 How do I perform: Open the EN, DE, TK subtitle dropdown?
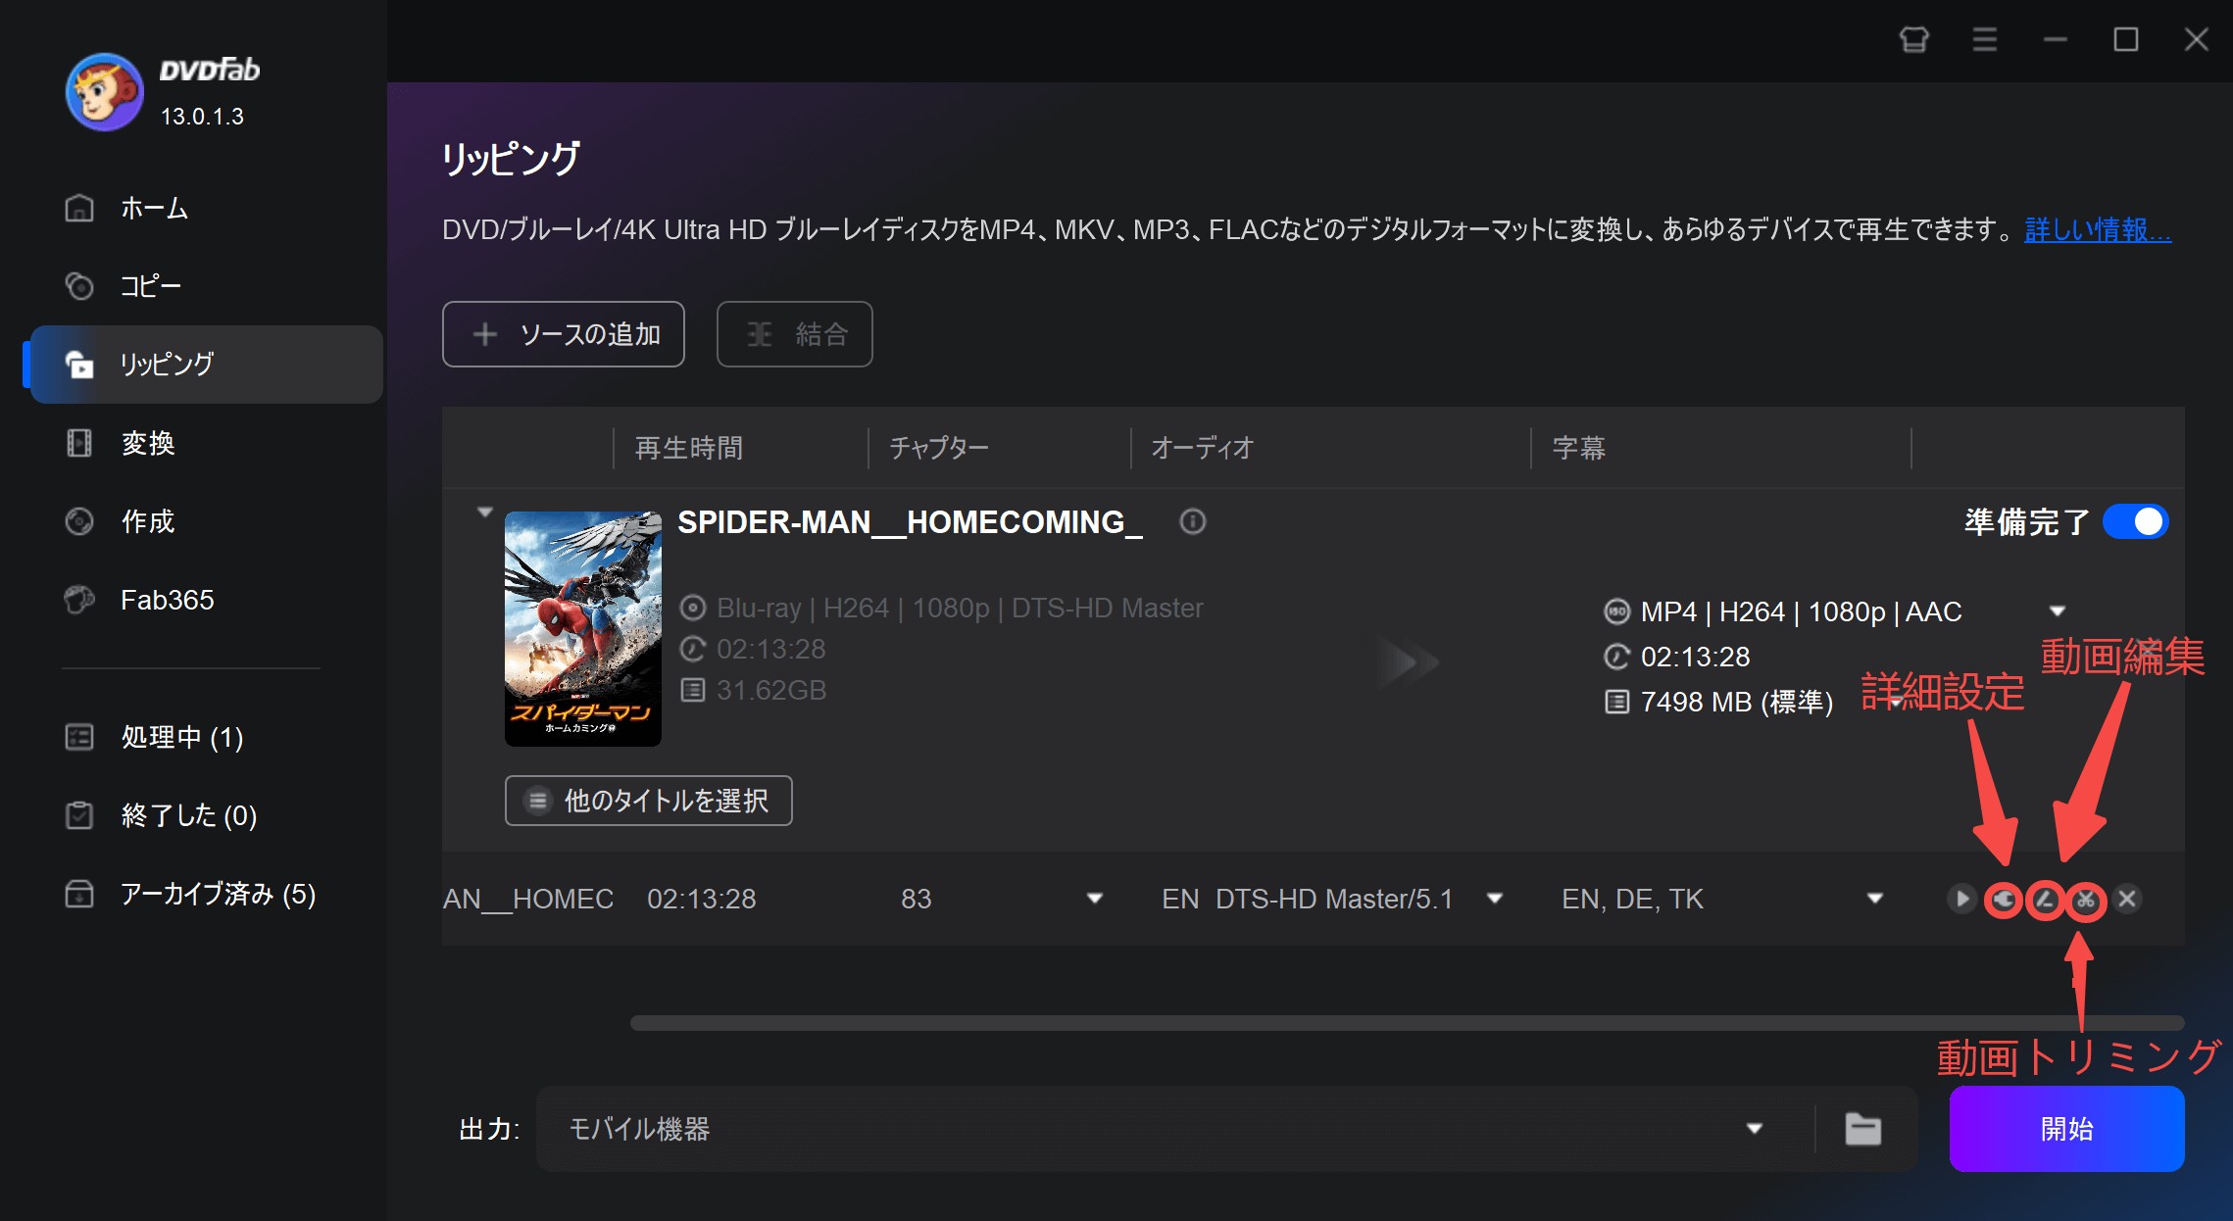click(1875, 899)
